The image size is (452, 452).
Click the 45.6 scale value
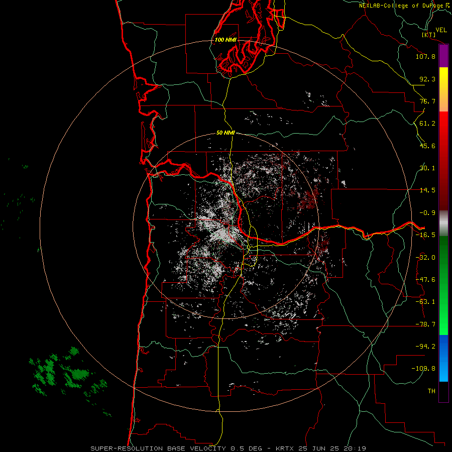(x=427, y=146)
